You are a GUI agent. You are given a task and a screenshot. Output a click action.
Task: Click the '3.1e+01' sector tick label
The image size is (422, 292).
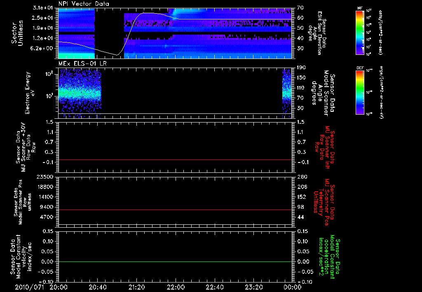pyautogui.click(x=42, y=8)
